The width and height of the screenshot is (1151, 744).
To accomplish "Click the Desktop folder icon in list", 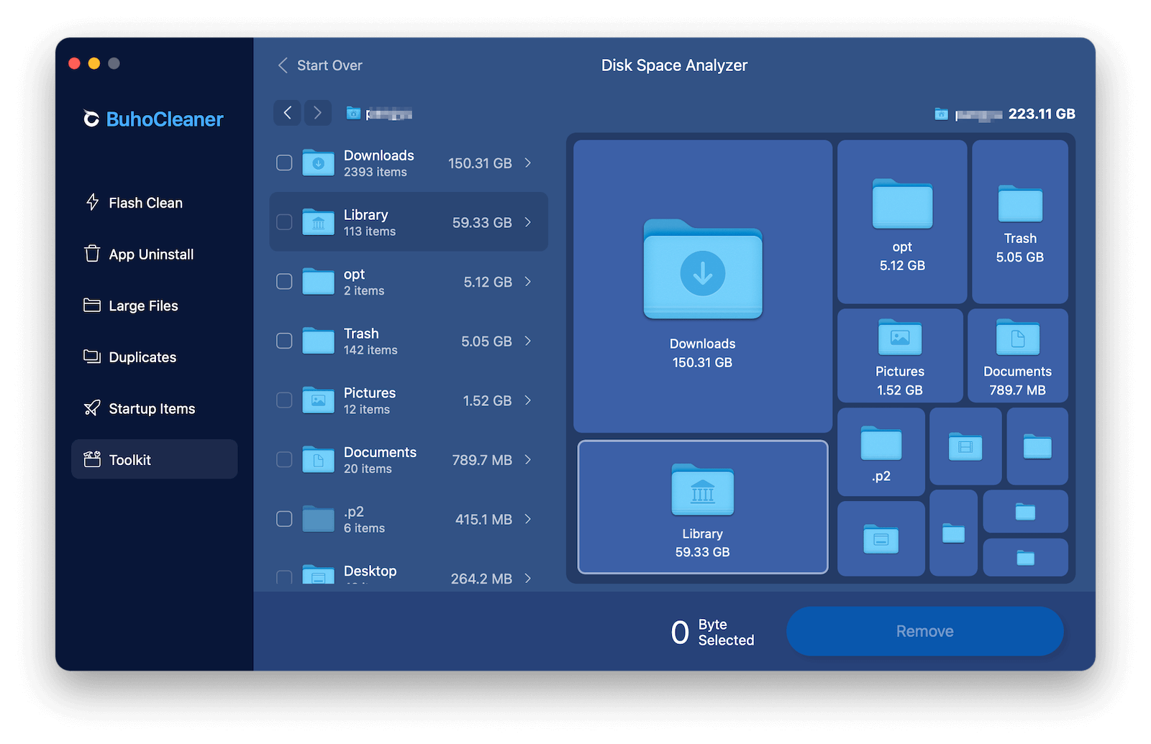I will (318, 574).
